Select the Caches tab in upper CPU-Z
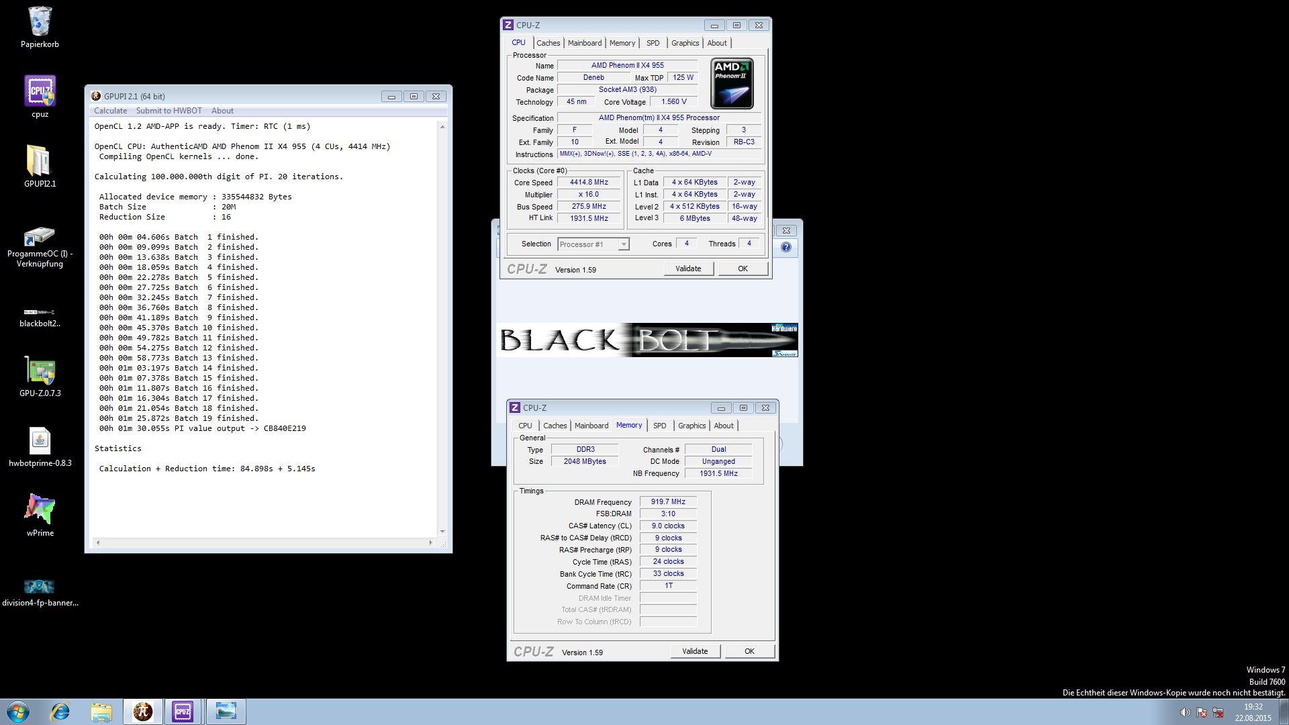Image resolution: width=1289 pixels, height=725 pixels. pyautogui.click(x=548, y=43)
